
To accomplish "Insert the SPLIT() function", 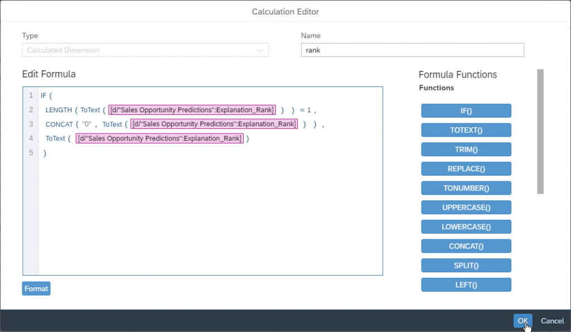I will click(466, 265).
